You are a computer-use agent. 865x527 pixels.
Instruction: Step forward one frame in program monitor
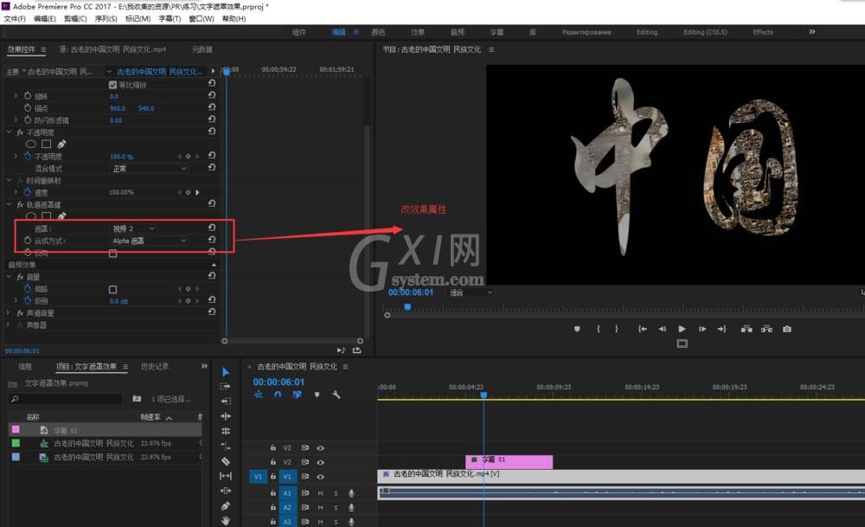click(x=702, y=329)
